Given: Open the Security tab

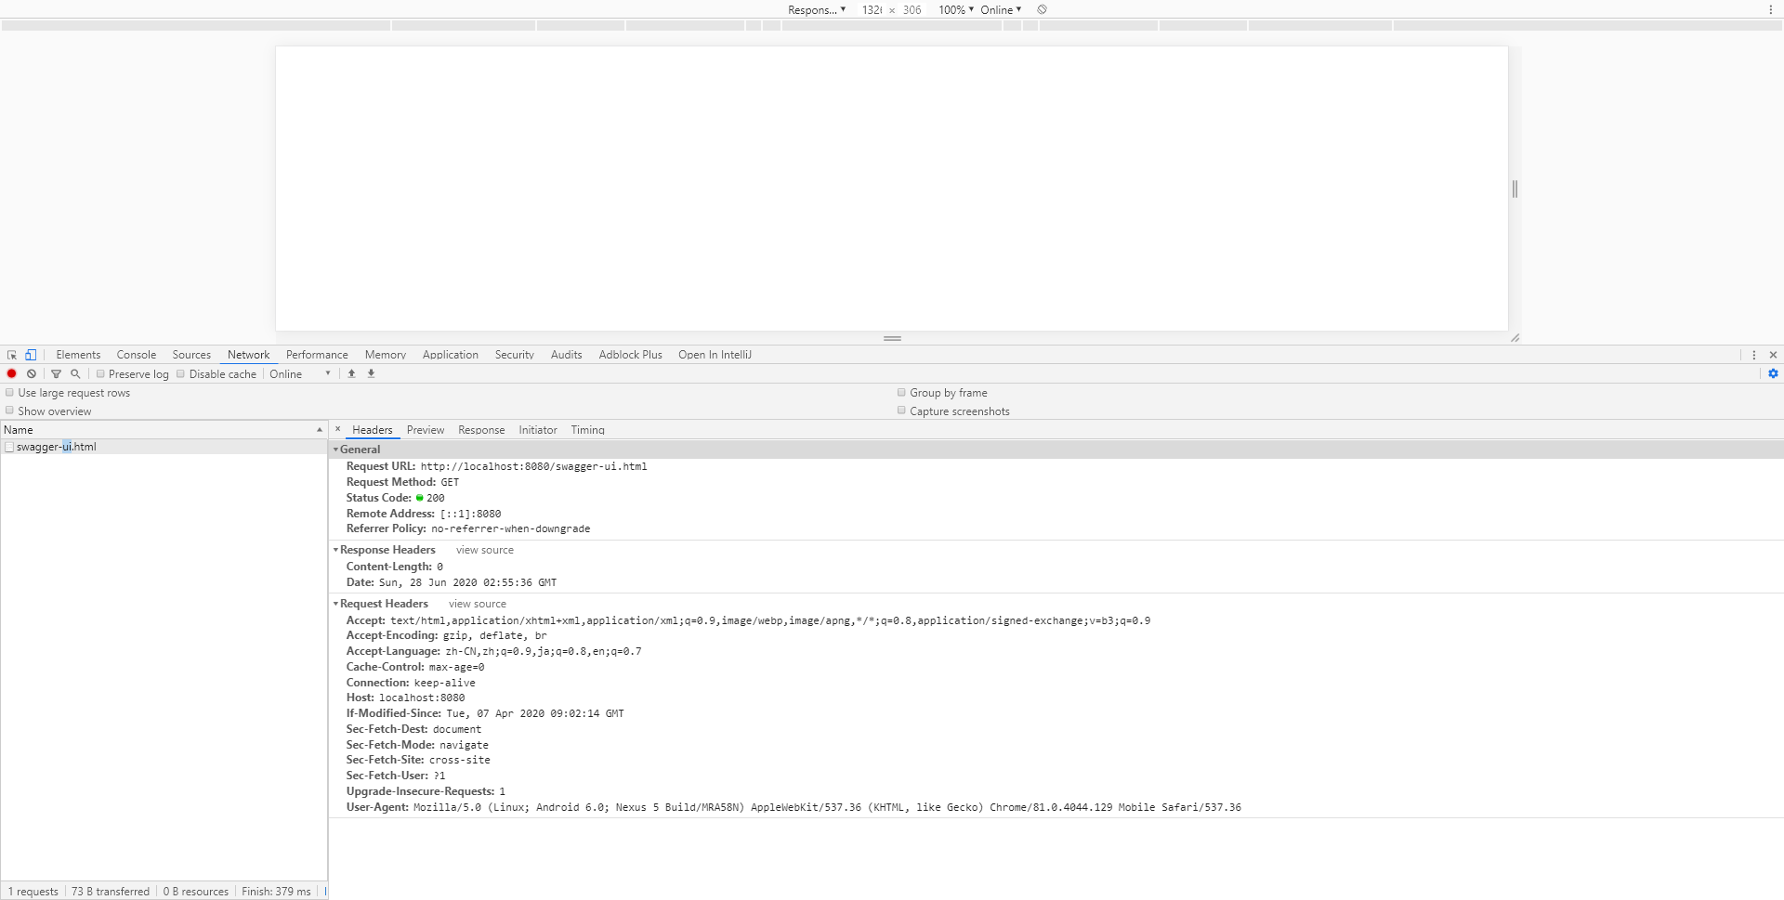Looking at the screenshot, I should pos(515,355).
